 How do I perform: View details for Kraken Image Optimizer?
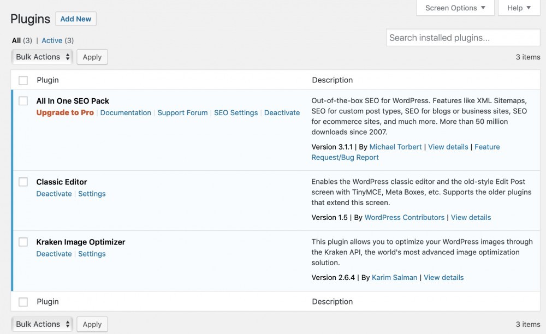443,278
